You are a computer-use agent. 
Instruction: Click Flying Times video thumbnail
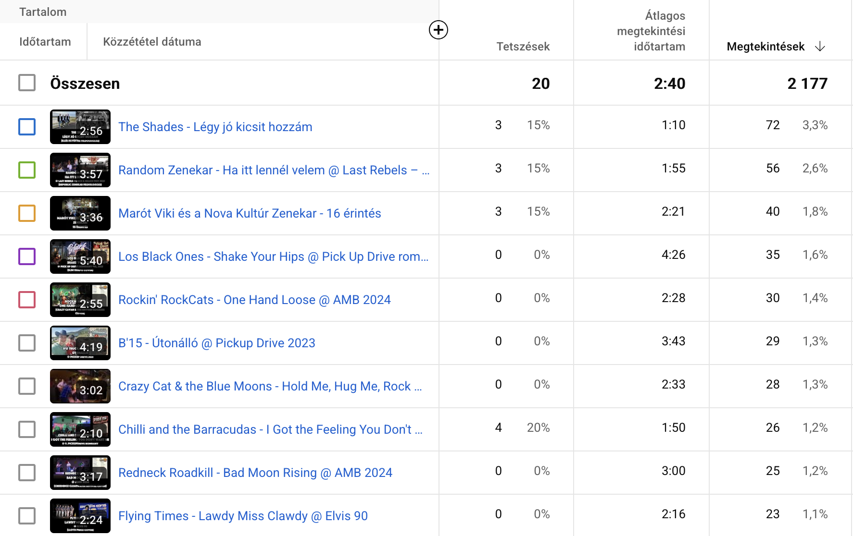tap(80, 516)
